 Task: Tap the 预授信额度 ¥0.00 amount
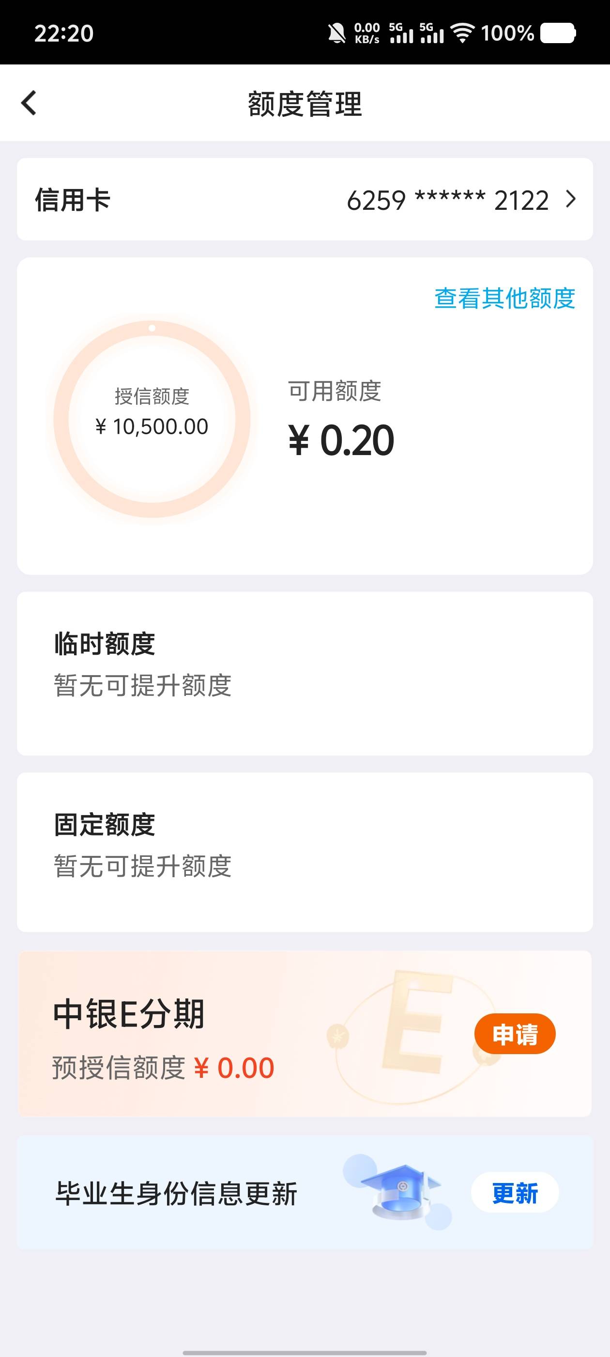click(x=234, y=1068)
